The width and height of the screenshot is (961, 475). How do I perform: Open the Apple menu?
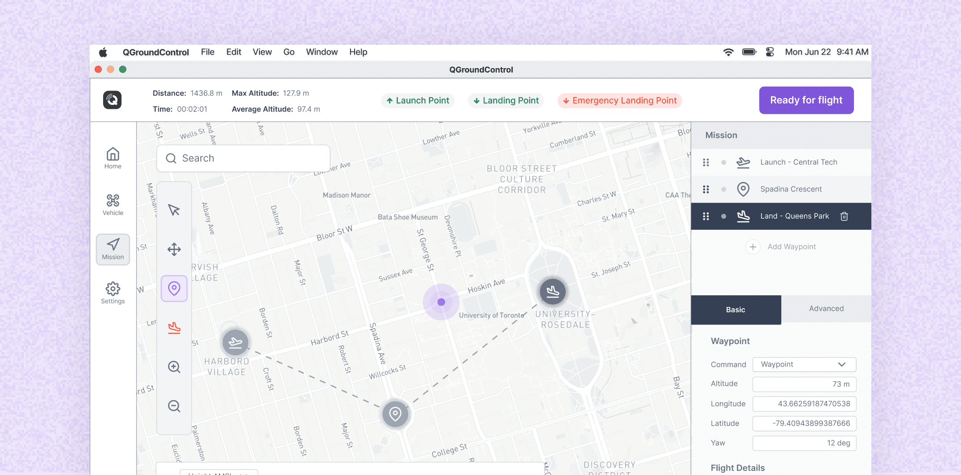[x=103, y=52]
